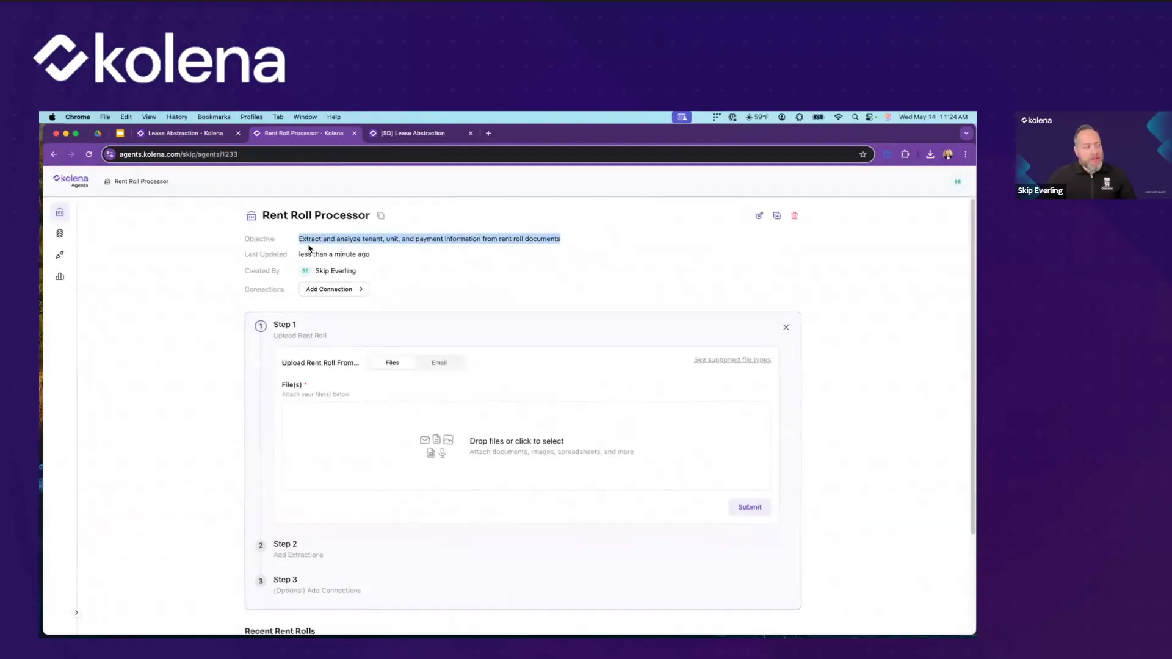The width and height of the screenshot is (1172, 659).
Task: Open the Profiles menu in menu bar
Action: pos(251,117)
